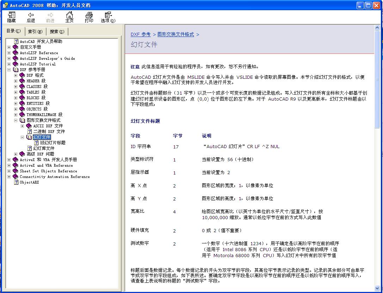
Task: Go back with the 后退 arrow icon
Action: click(31, 15)
